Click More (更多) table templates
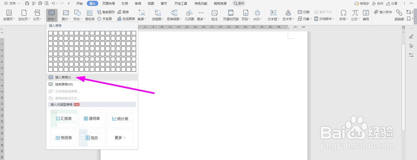The height and width of the screenshot is (160, 417). coord(120,138)
